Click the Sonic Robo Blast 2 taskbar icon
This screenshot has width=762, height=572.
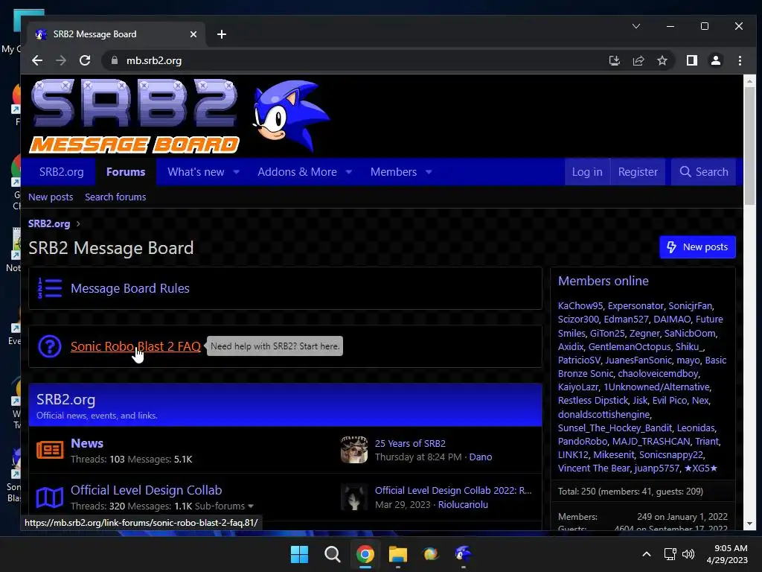click(463, 554)
